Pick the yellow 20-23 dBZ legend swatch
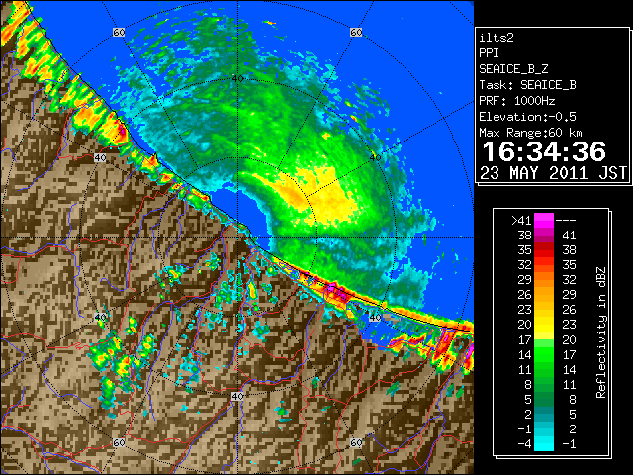 click(544, 325)
